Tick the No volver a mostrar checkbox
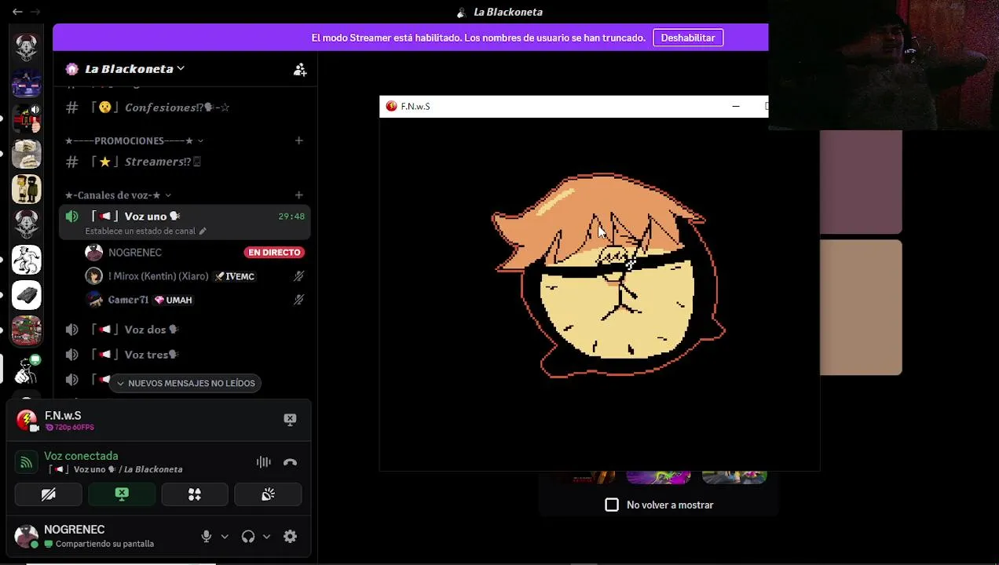The image size is (999, 565). click(x=612, y=505)
